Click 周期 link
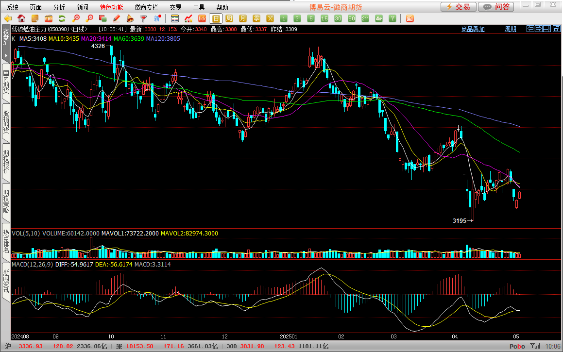Image resolution: width=563 pixels, height=352 pixels. click(x=511, y=29)
